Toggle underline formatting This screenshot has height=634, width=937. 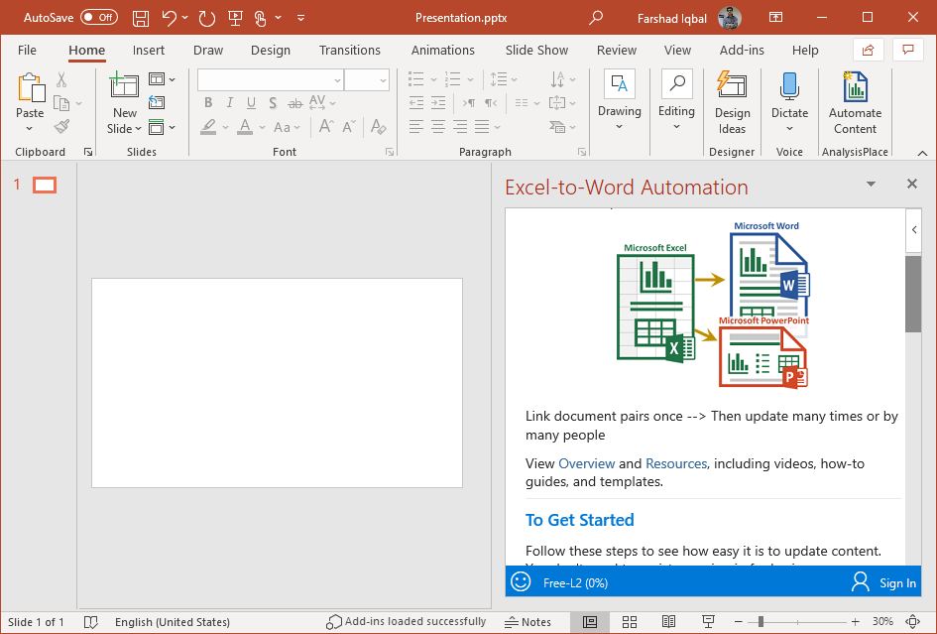(250, 102)
